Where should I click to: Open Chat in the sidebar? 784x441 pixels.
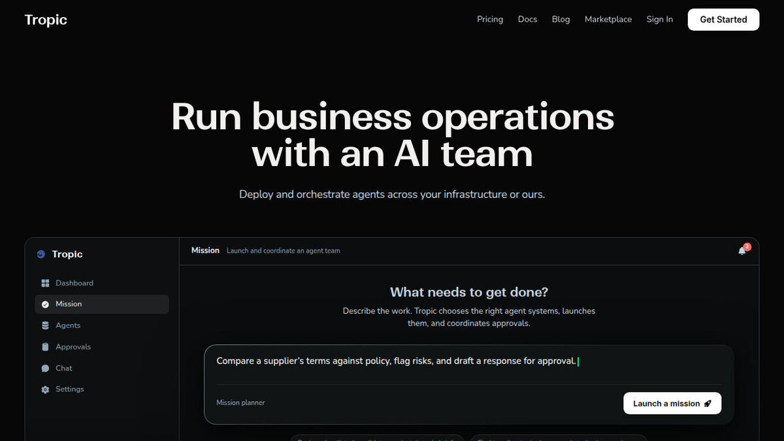102,368
